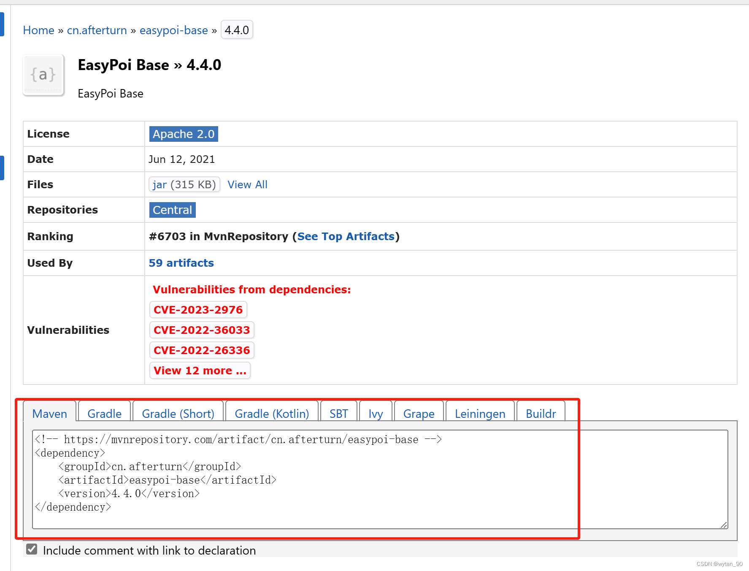Go to Home breadcrumb link
This screenshot has height=571, width=749.
pos(39,30)
